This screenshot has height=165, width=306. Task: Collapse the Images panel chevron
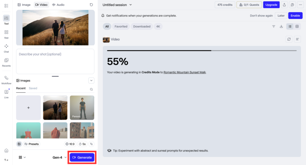pos(91,80)
